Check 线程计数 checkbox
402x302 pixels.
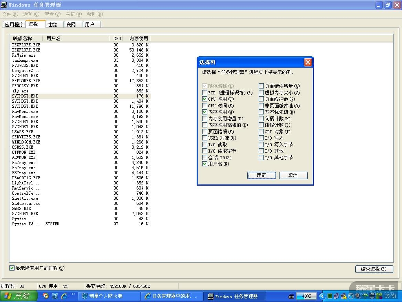261,125
